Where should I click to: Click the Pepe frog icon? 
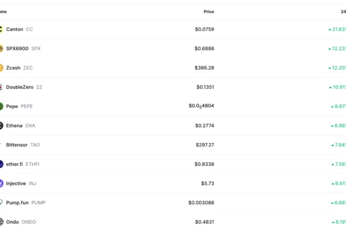[x=1, y=106]
